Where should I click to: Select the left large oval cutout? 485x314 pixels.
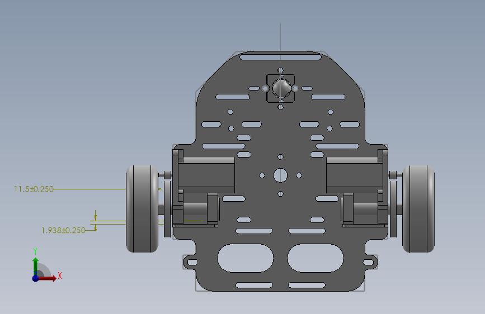245,258
